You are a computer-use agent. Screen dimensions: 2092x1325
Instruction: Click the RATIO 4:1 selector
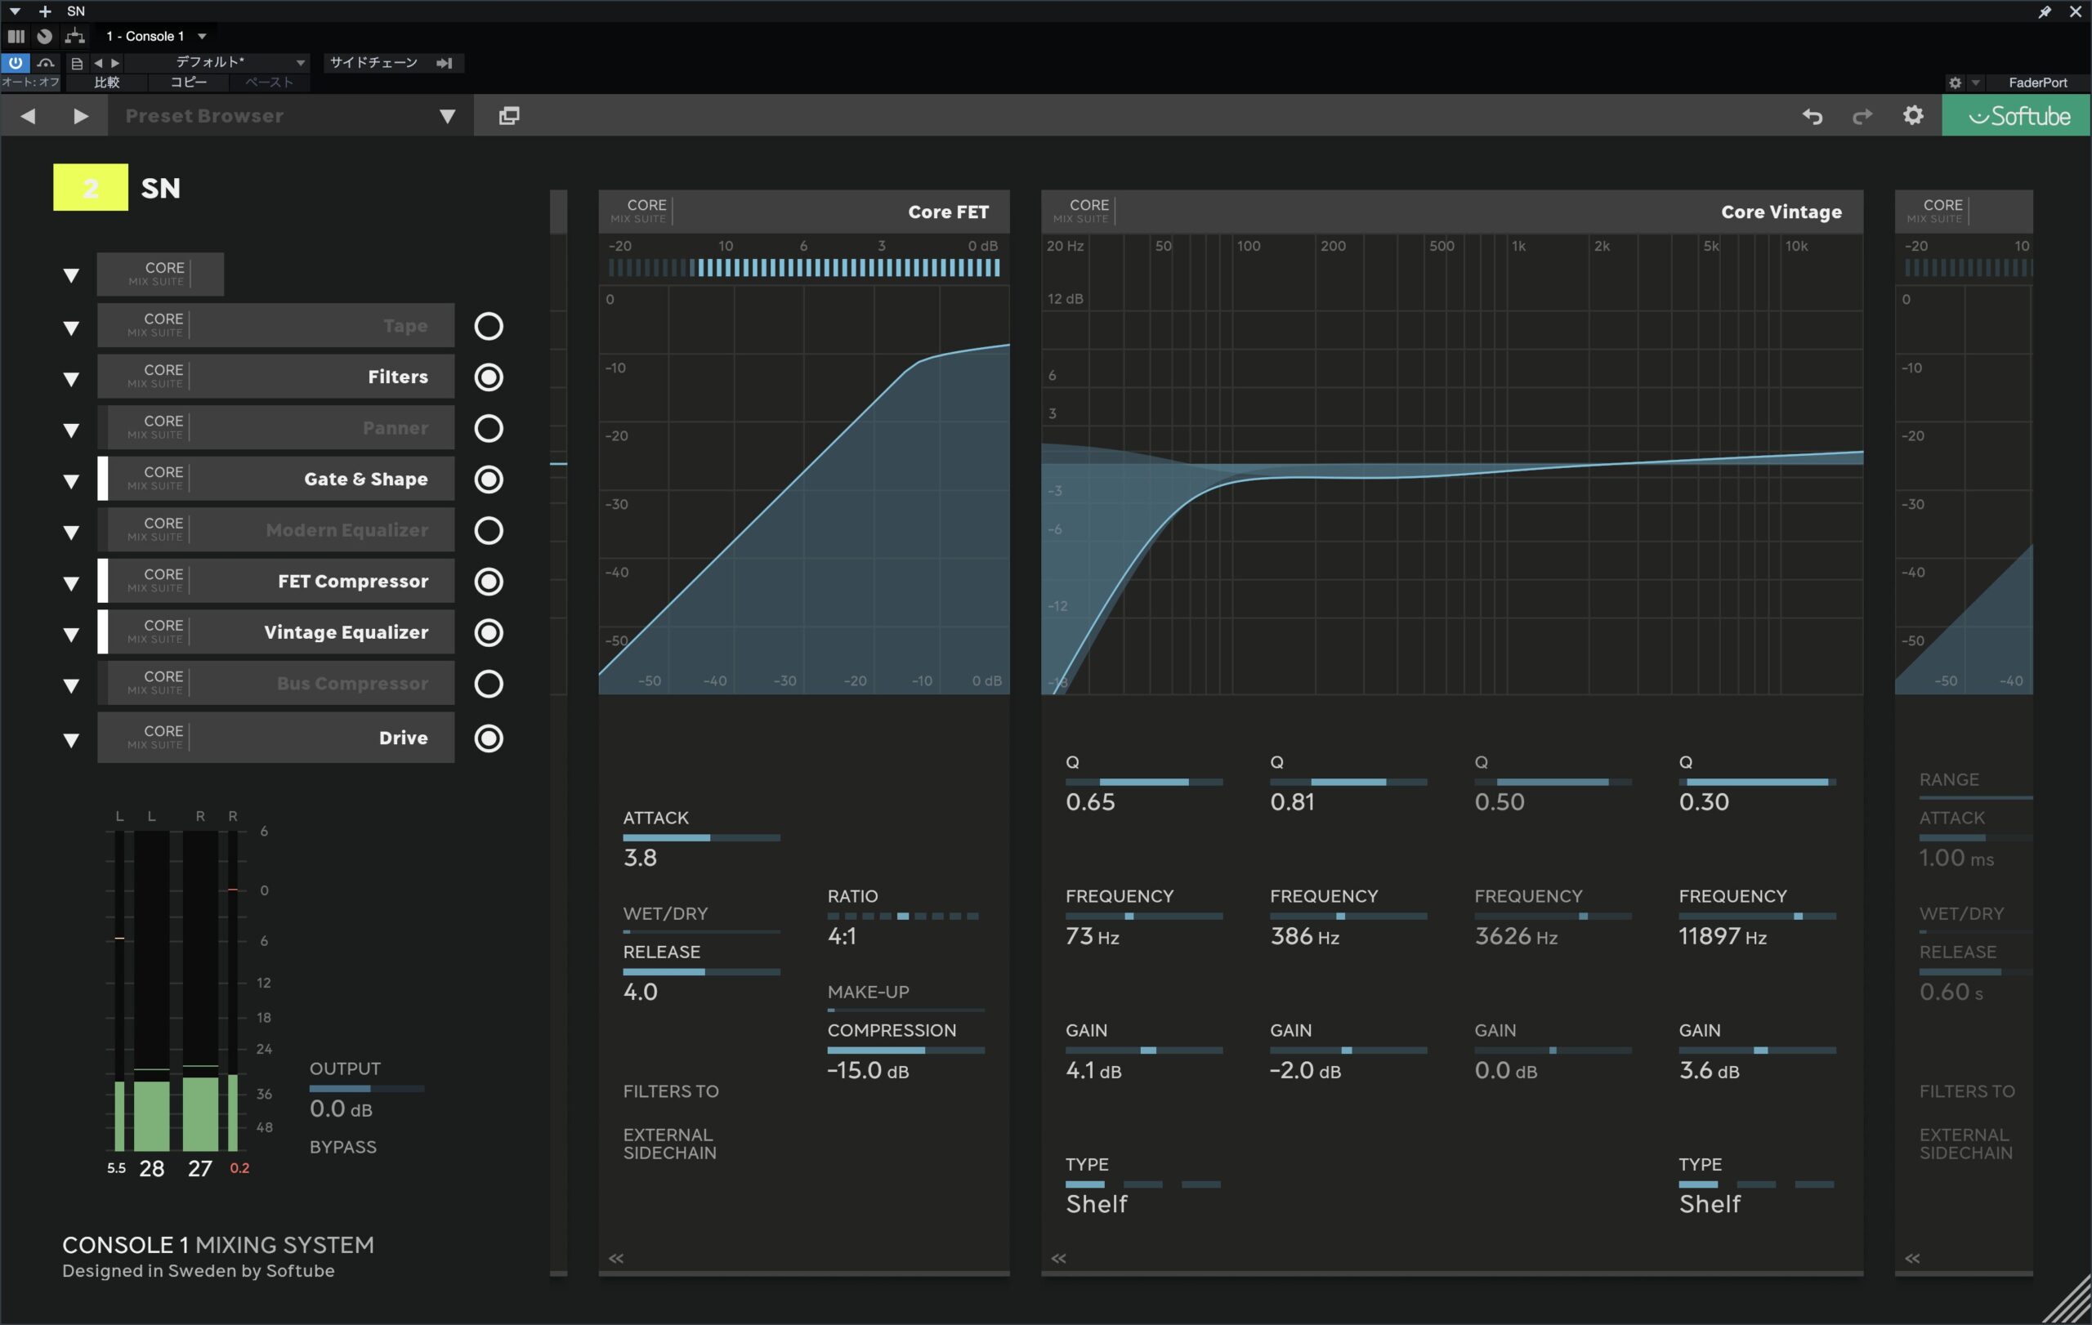[904, 917]
